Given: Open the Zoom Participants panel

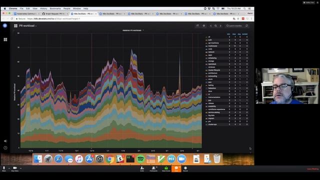Looking at the screenshot, I should click(153, 169).
